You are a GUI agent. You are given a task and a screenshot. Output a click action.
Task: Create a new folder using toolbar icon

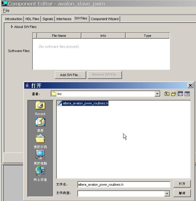[x=174, y=94]
